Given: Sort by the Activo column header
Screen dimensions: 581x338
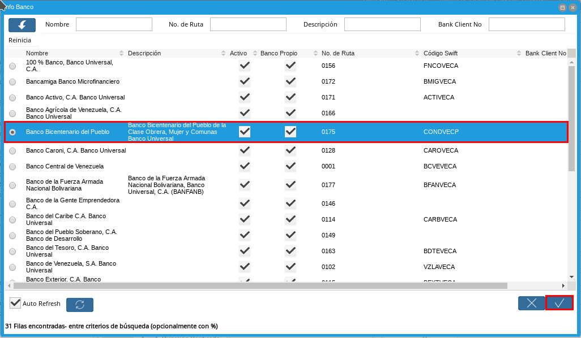Looking at the screenshot, I should [x=238, y=53].
